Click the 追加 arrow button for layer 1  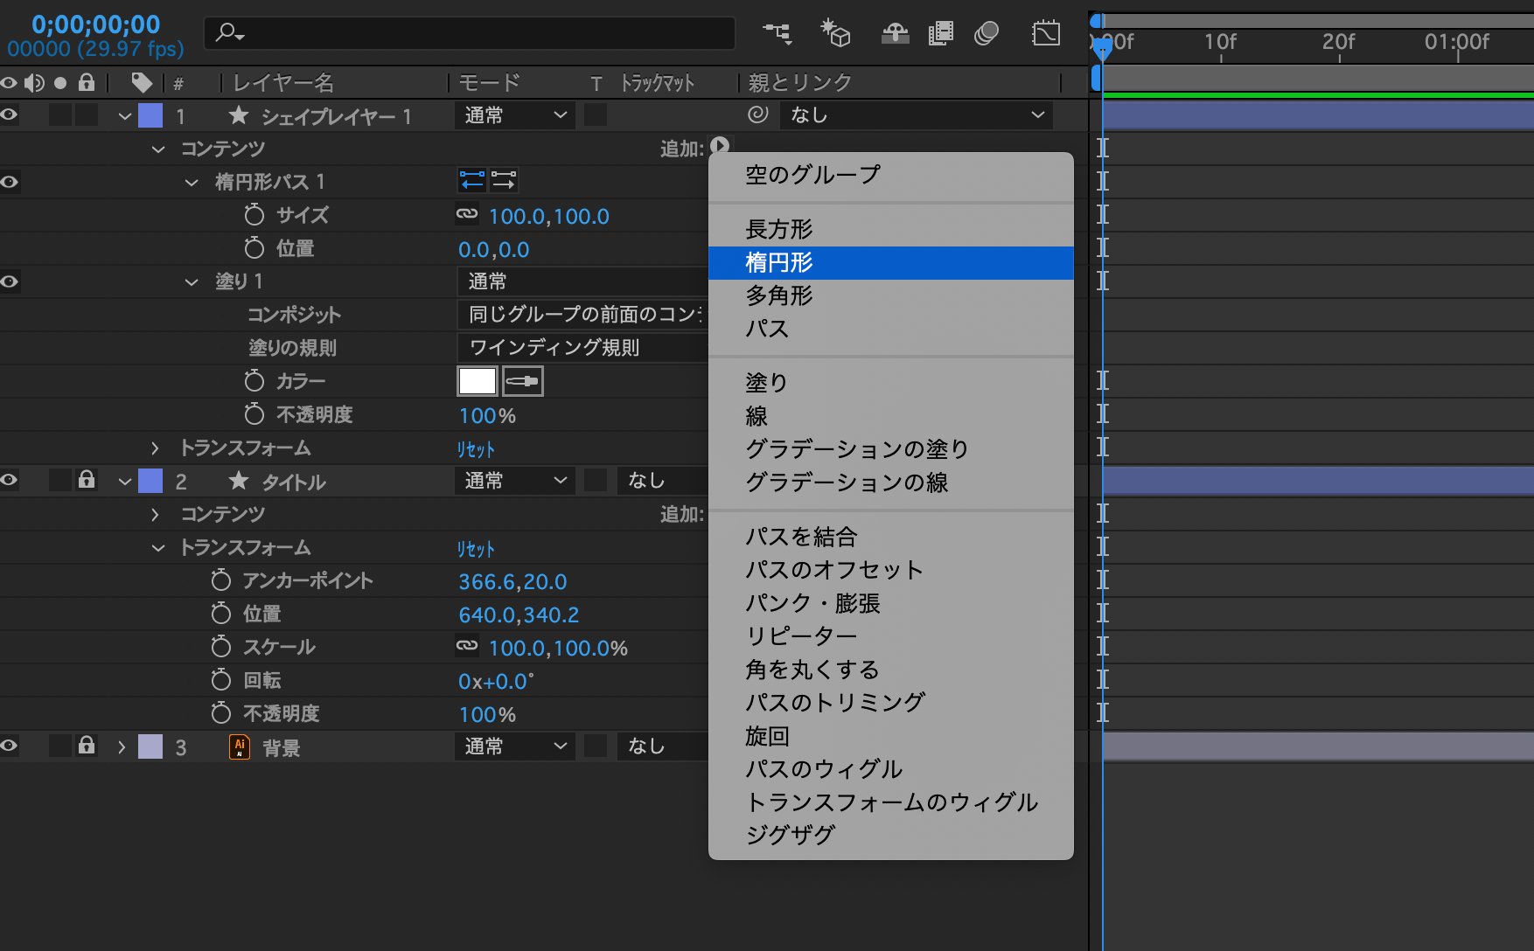tap(720, 145)
